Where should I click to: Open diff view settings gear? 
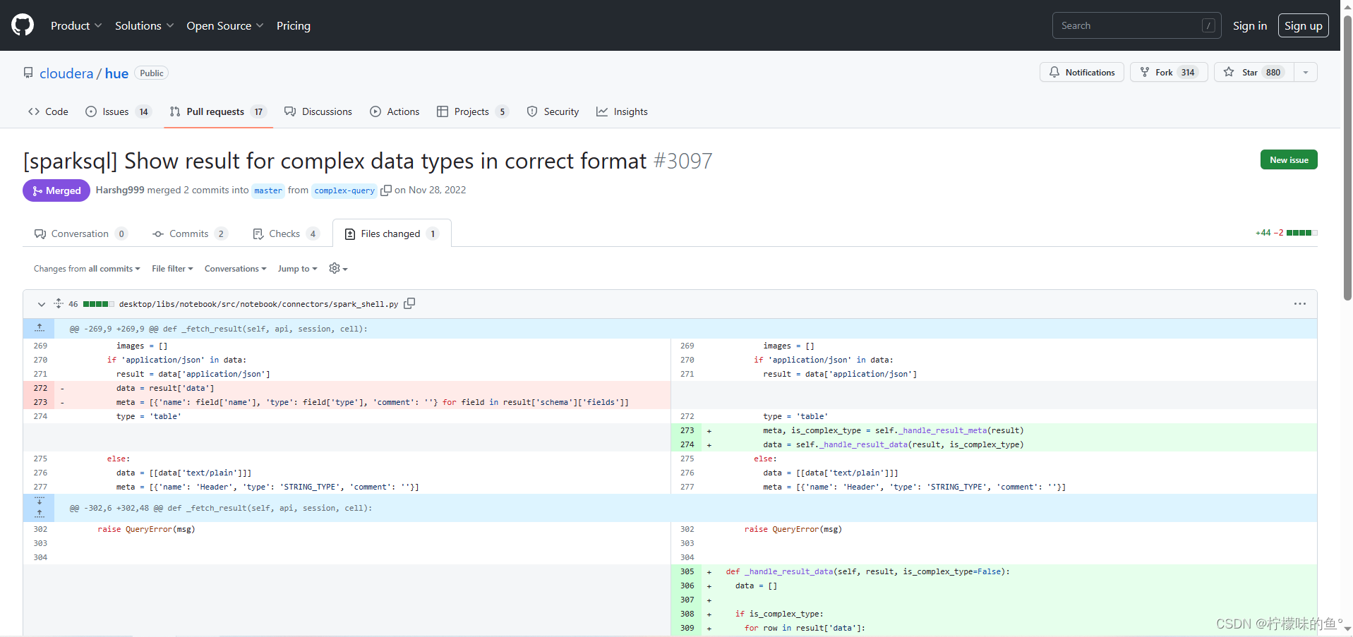point(338,268)
